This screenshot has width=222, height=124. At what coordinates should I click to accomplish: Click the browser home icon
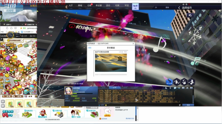point(11,28)
